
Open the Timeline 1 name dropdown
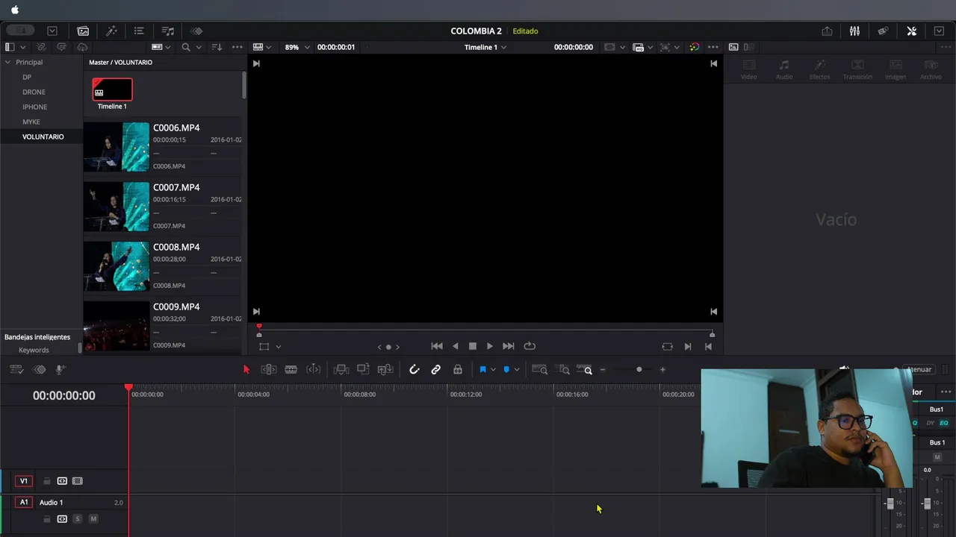pos(485,47)
